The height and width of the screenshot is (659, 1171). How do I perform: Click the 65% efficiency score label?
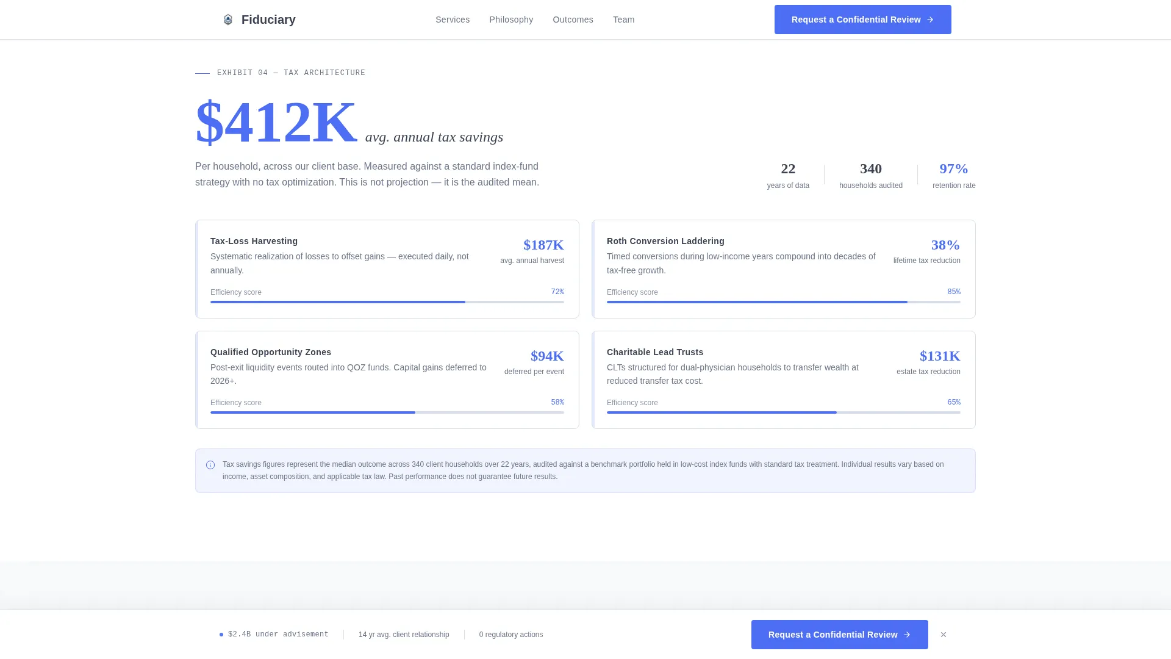point(954,402)
